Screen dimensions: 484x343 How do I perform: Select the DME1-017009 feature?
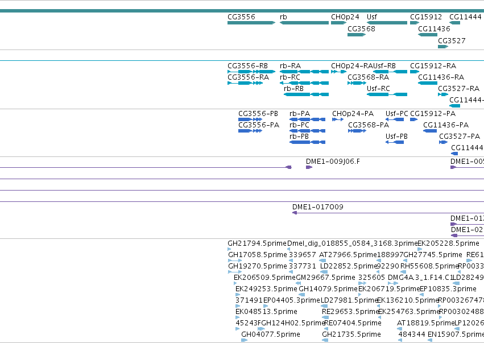pyautogui.click(x=388, y=213)
